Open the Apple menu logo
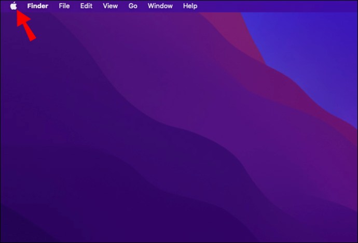The image size is (358, 243). [13, 6]
